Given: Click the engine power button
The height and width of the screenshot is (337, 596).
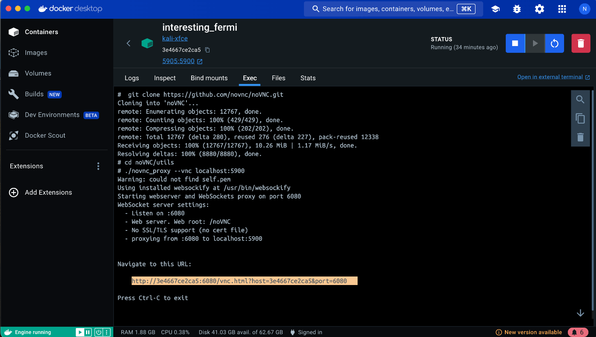Looking at the screenshot, I should 99,332.
